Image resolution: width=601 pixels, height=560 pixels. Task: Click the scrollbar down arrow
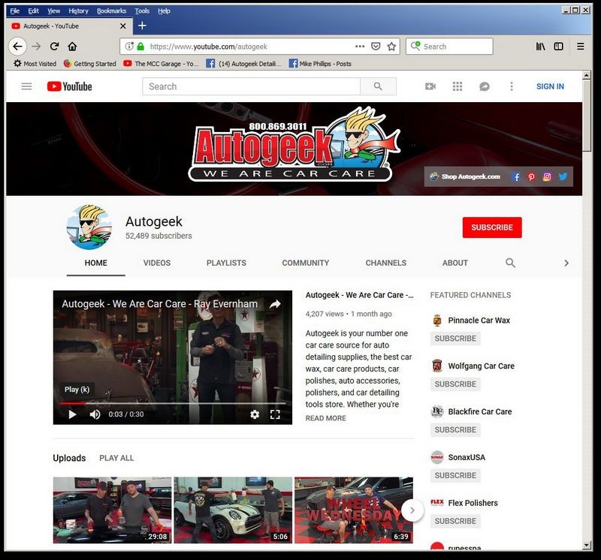pos(586,545)
